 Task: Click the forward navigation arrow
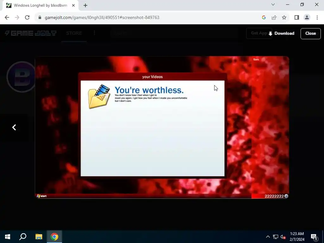tap(17, 18)
